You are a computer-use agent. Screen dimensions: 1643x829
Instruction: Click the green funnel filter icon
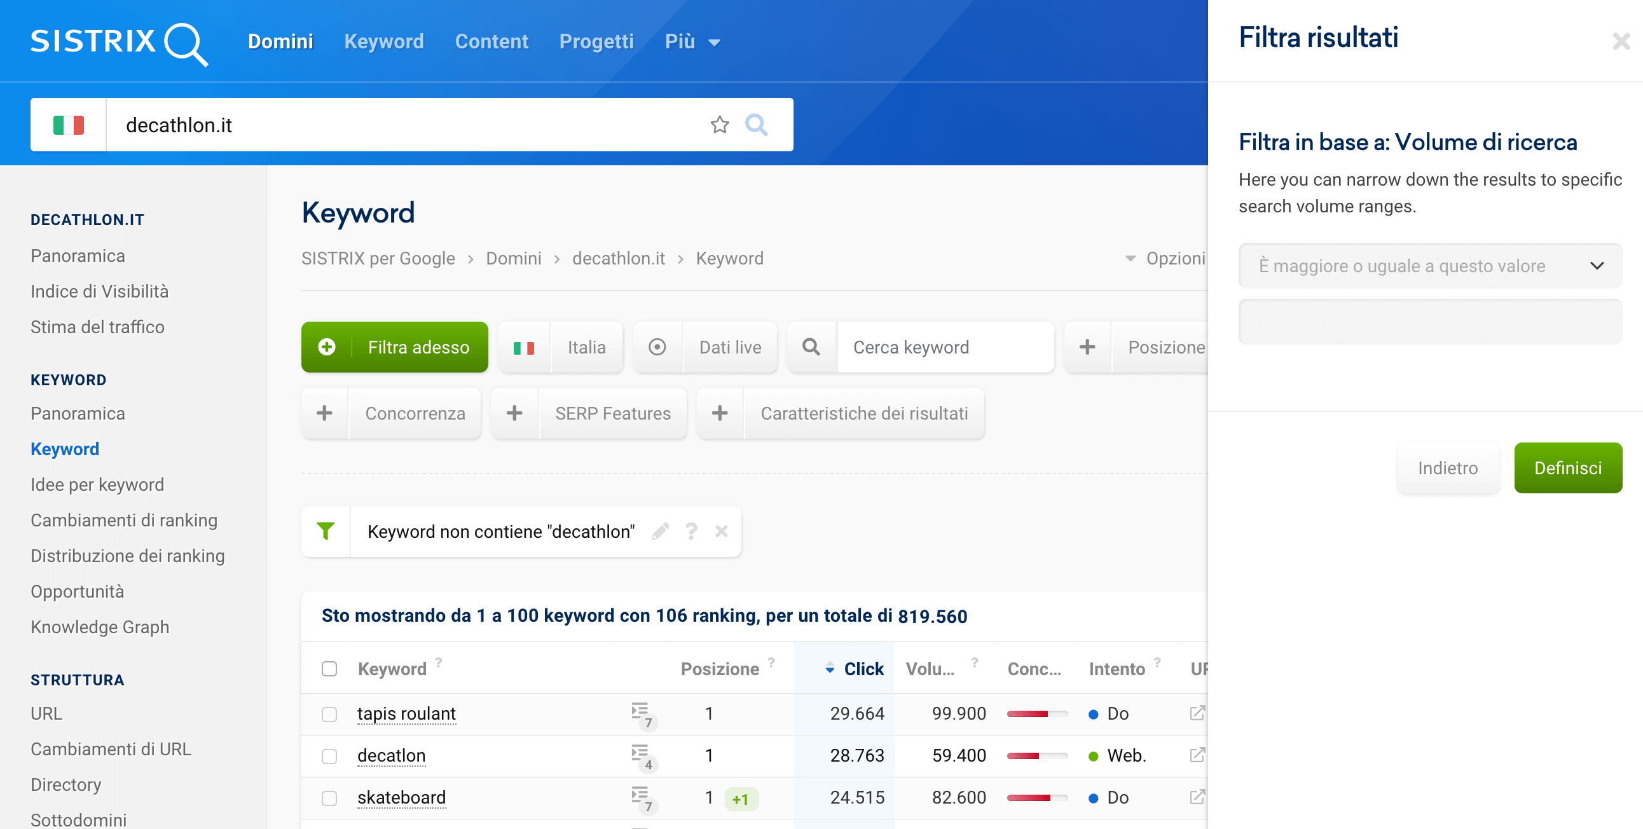tap(326, 531)
